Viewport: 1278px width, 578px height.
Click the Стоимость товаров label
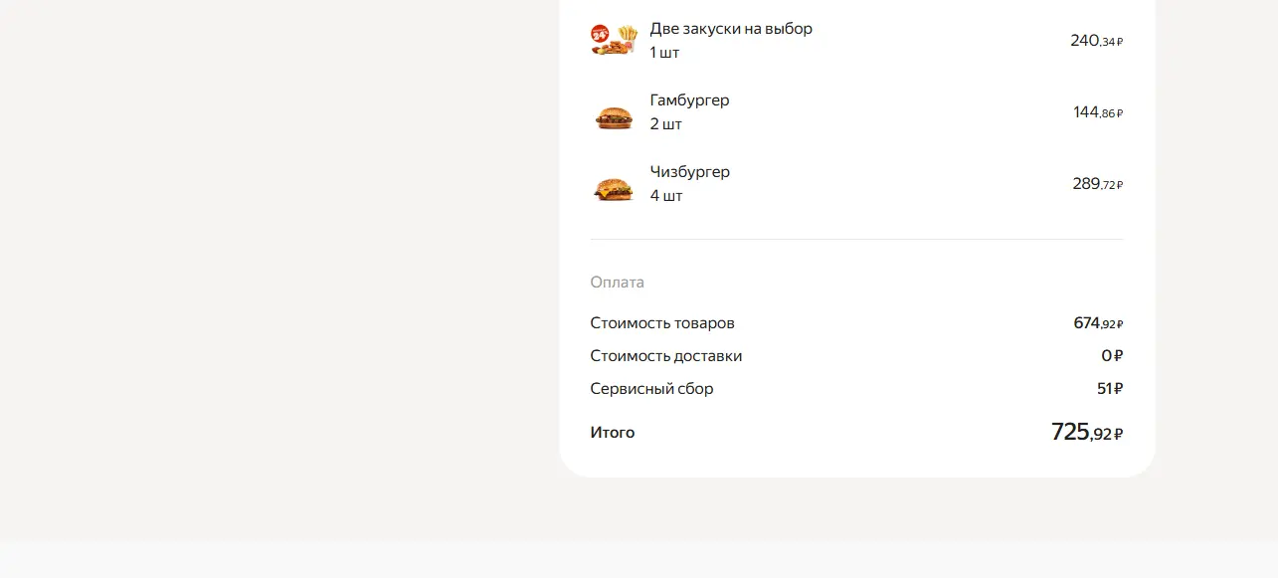pos(662,323)
